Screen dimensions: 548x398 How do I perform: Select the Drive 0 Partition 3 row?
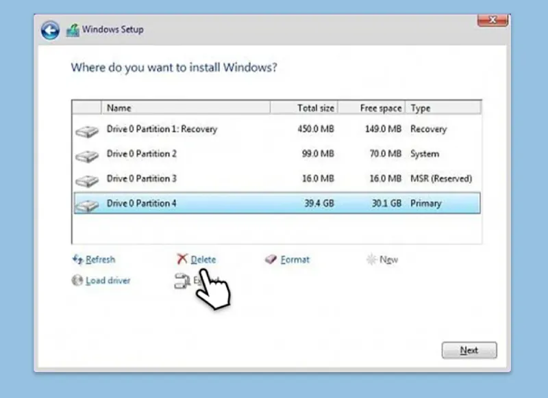tap(277, 178)
